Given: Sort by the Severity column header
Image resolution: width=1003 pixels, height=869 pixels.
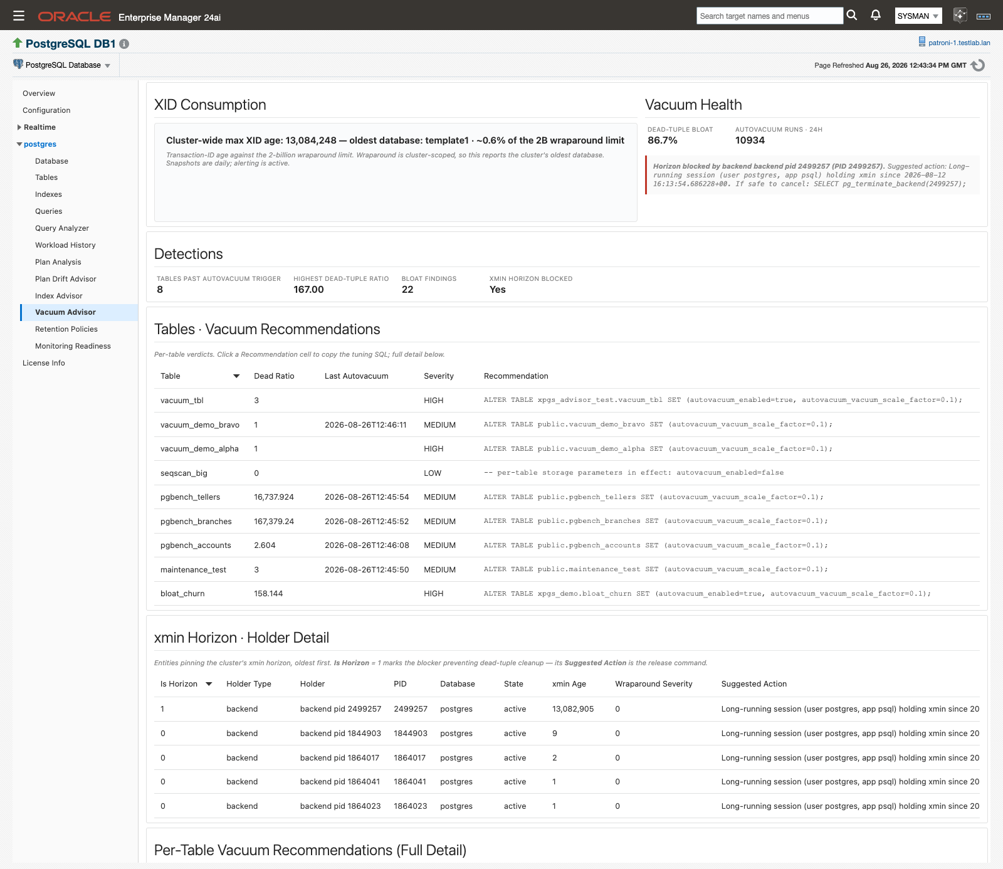Looking at the screenshot, I should click(439, 376).
